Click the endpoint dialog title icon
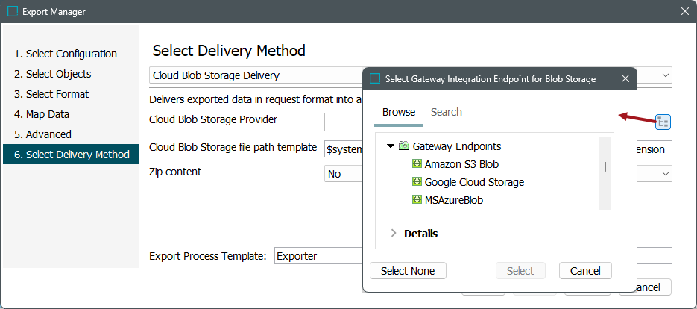This screenshot has height=309, width=697. click(x=375, y=79)
